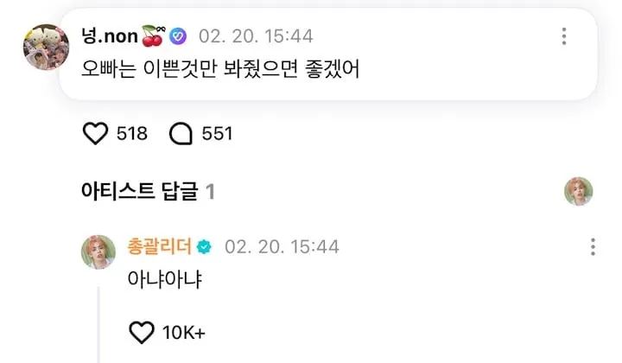Viewport: 622px width, 363px height.
Task: Select the 아티스트 답글 1 section header
Action: (144, 192)
